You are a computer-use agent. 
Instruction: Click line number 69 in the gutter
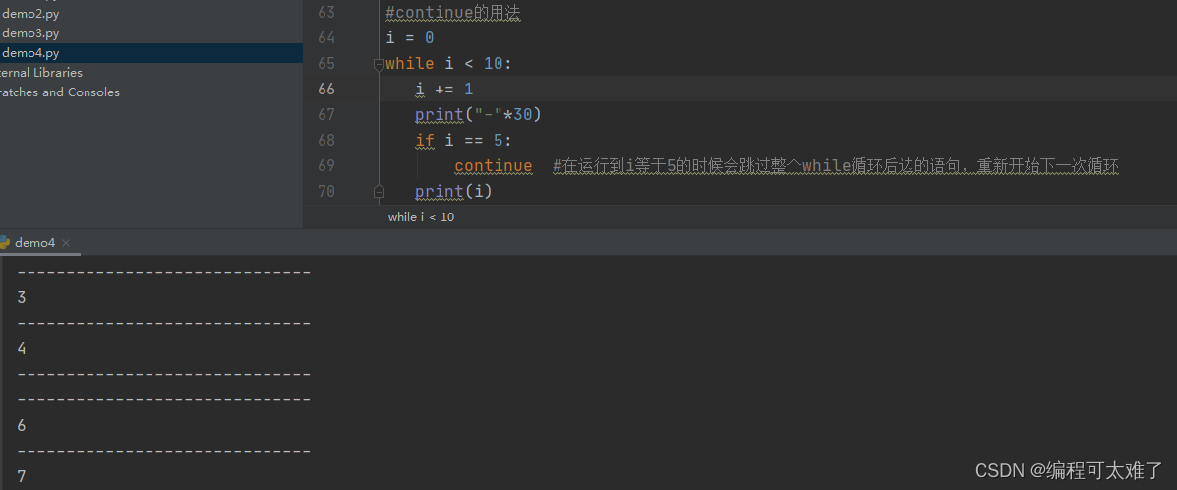pos(326,165)
